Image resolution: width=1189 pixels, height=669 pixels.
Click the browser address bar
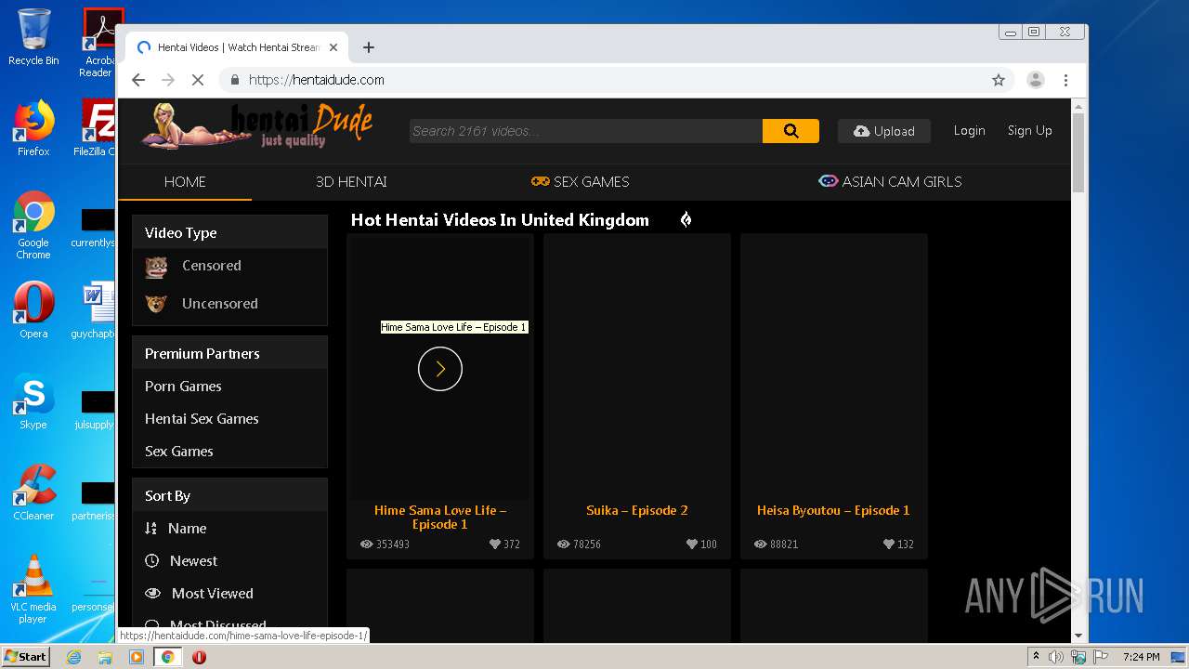point(613,80)
